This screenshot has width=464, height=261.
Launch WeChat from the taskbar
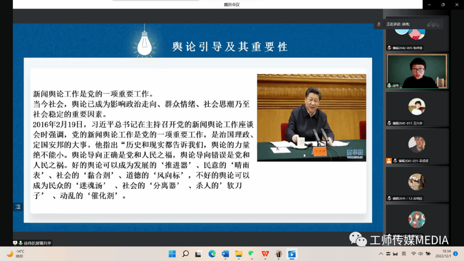coord(252,254)
